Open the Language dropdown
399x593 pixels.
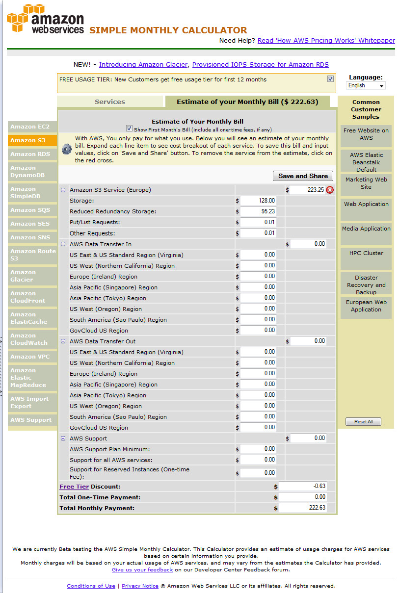(x=366, y=85)
